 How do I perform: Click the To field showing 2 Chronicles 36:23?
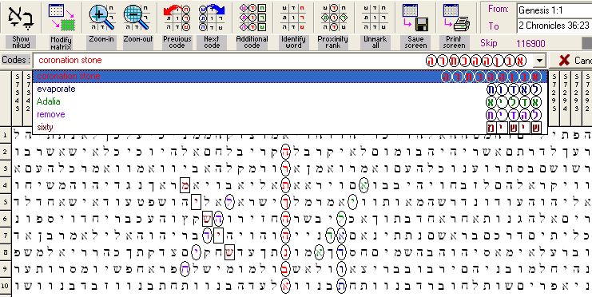554,26
